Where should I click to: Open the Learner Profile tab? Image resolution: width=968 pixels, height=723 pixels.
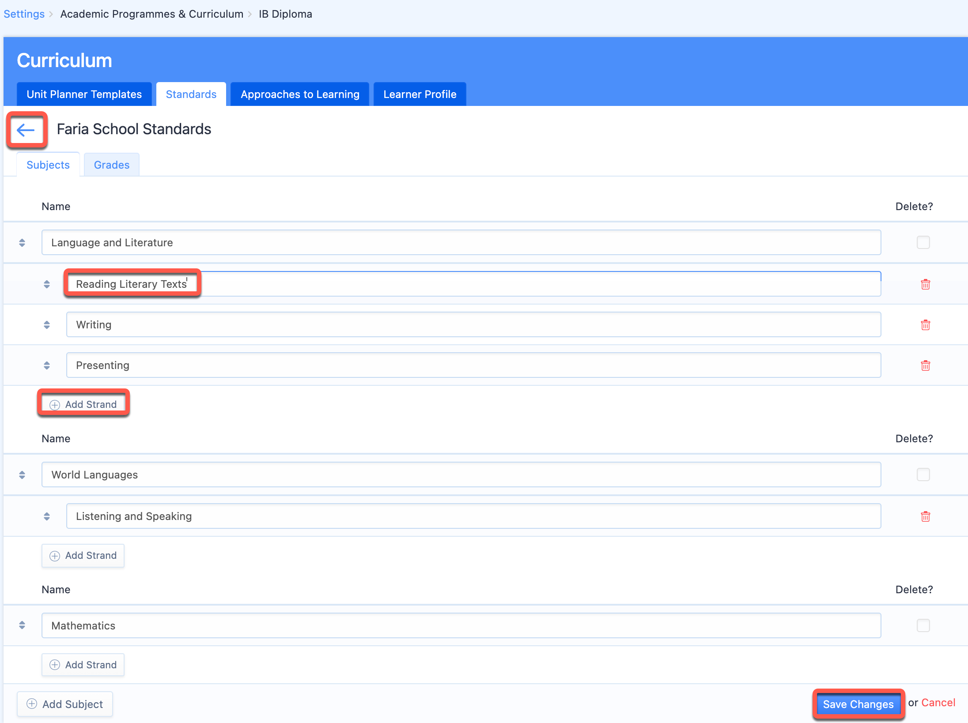tap(420, 94)
